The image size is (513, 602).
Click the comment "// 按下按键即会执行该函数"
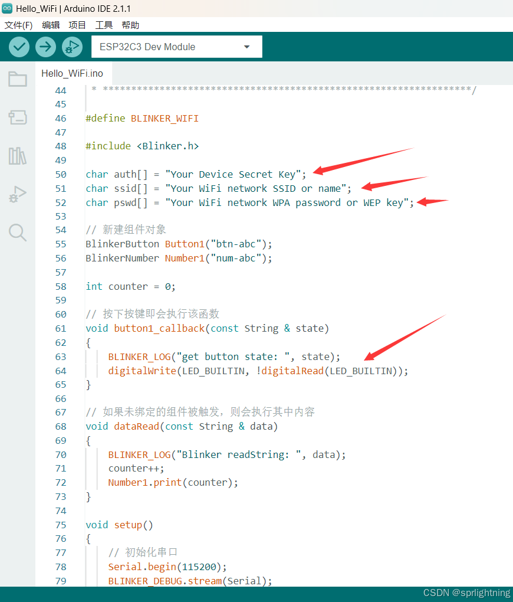tap(152, 314)
